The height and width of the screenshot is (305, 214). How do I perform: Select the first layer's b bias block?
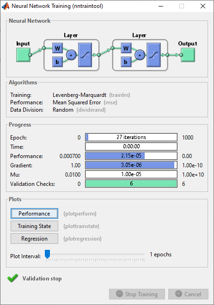tap(57, 62)
